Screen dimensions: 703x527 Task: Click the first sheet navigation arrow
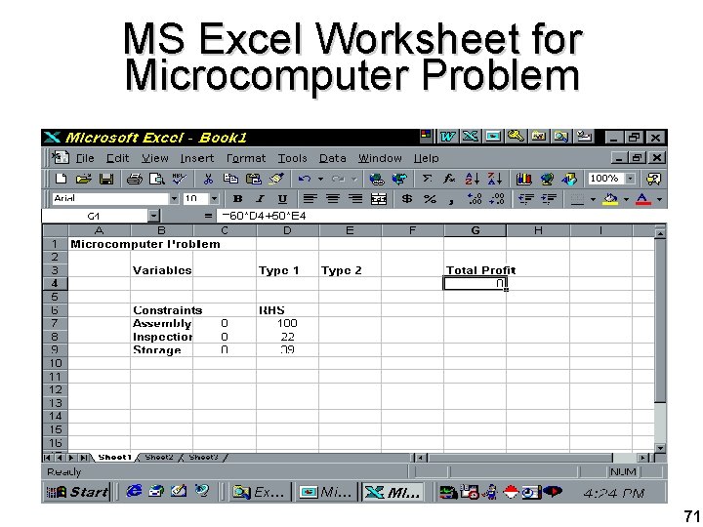(x=48, y=458)
